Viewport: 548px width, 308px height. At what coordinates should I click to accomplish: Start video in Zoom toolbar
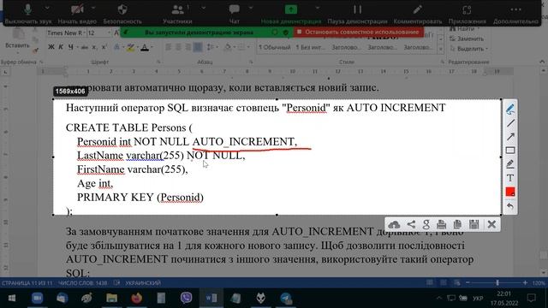(x=77, y=14)
